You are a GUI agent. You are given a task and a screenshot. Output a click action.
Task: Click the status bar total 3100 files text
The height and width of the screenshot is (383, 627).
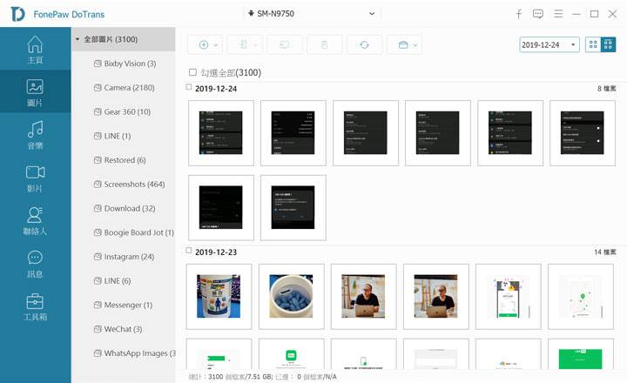231,377
